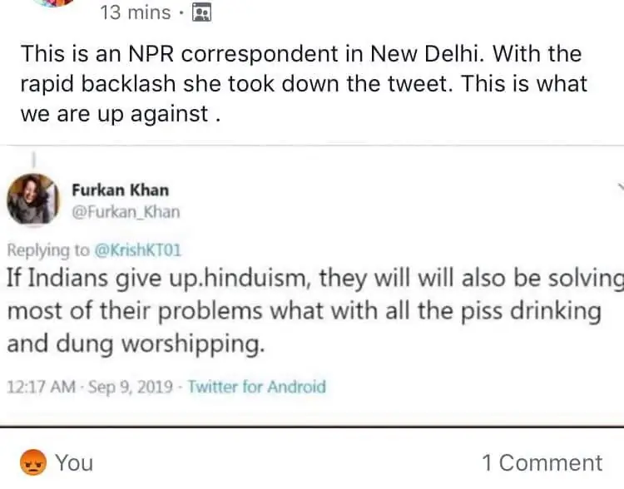The image size is (624, 489).
Task: Open the @Furkan_Khan handle
Action: (x=125, y=211)
